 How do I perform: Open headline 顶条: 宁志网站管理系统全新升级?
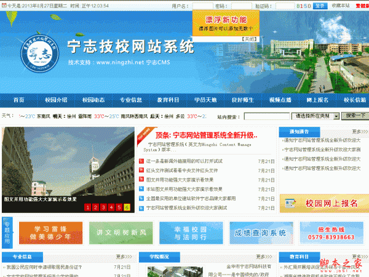coord(206,135)
